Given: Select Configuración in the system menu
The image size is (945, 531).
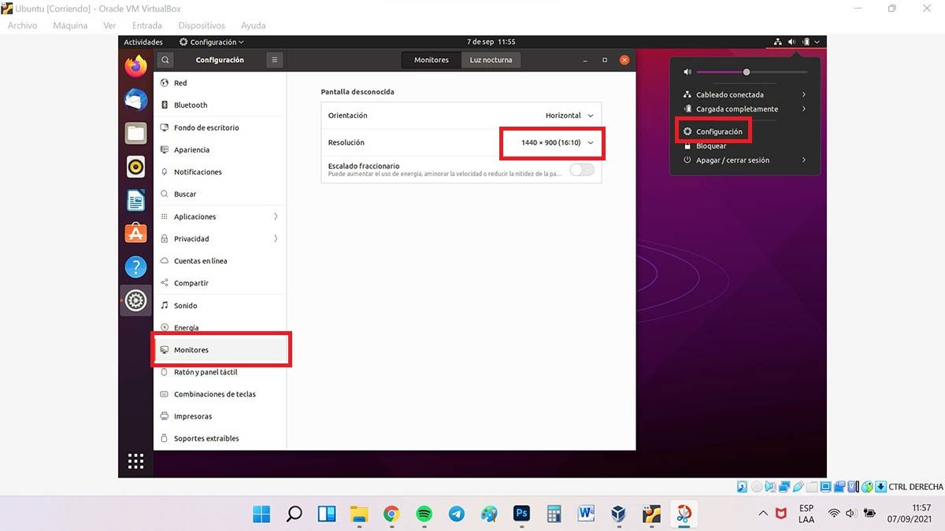Looking at the screenshot, I should pos(718,132).
